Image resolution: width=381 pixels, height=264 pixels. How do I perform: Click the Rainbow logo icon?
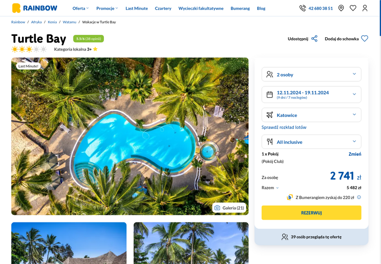pos(16,8)
